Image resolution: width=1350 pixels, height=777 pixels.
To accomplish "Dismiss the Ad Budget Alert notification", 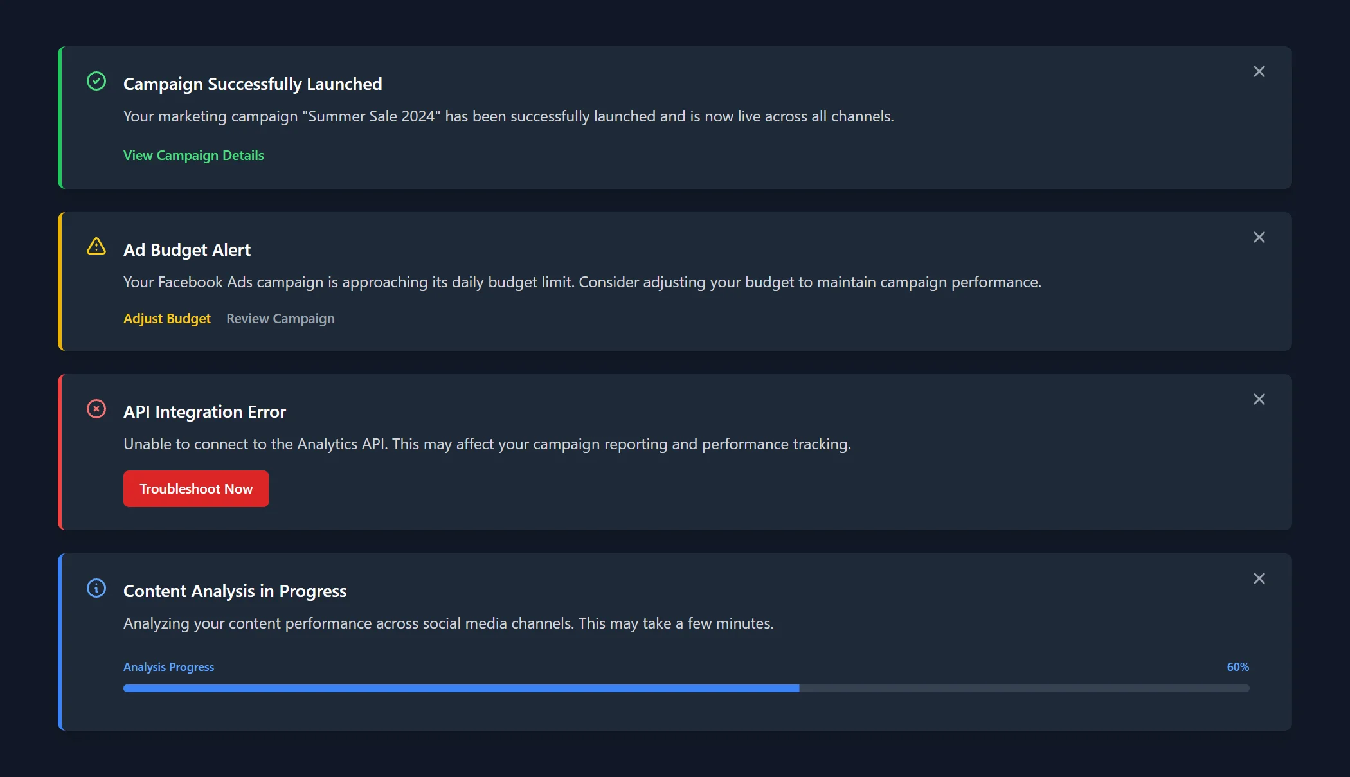I will coord(1259,237).
